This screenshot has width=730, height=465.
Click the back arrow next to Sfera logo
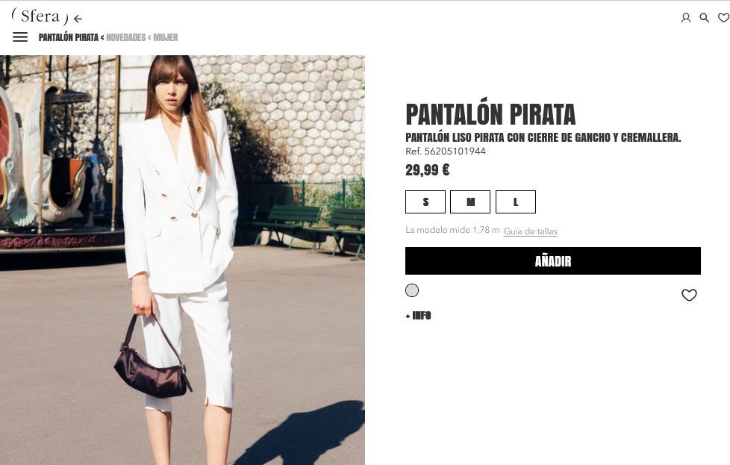[x=78, y=19]
